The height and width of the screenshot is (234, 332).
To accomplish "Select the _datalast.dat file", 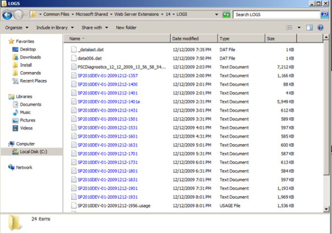I will (x=91, y=49).
